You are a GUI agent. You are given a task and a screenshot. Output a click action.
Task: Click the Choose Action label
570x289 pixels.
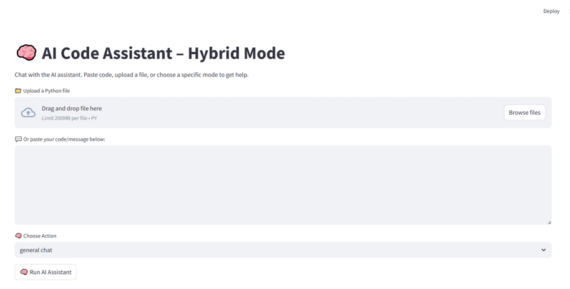click(x=40, y=235)
